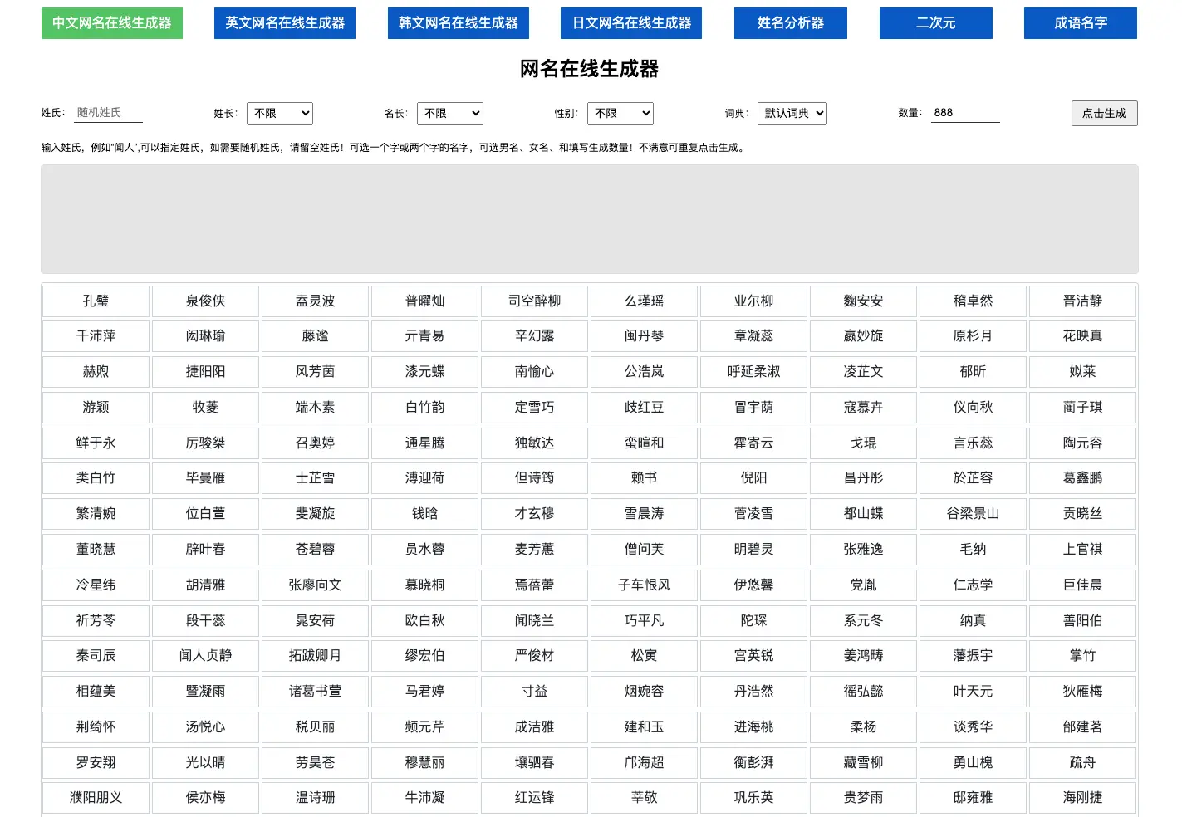Choose the name 谈秀华
The image size is (1182, 817).
[974, 727]
